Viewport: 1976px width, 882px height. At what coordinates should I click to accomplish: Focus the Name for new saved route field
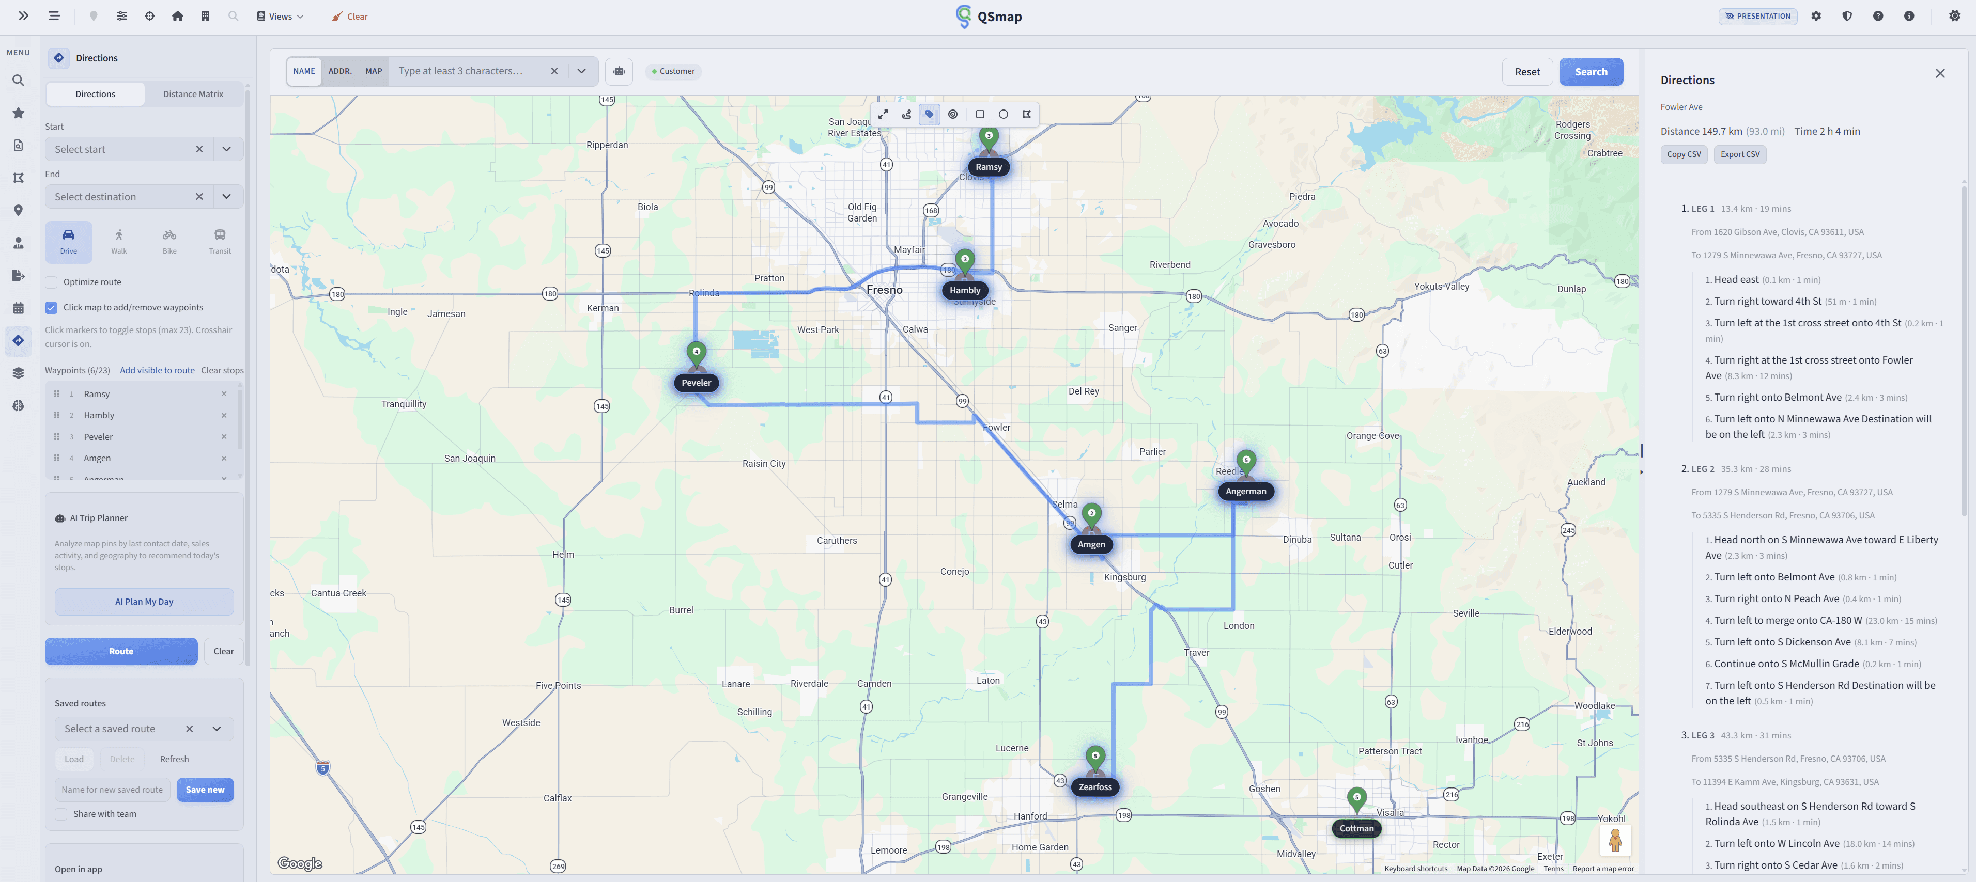click(x=113, y=790)
